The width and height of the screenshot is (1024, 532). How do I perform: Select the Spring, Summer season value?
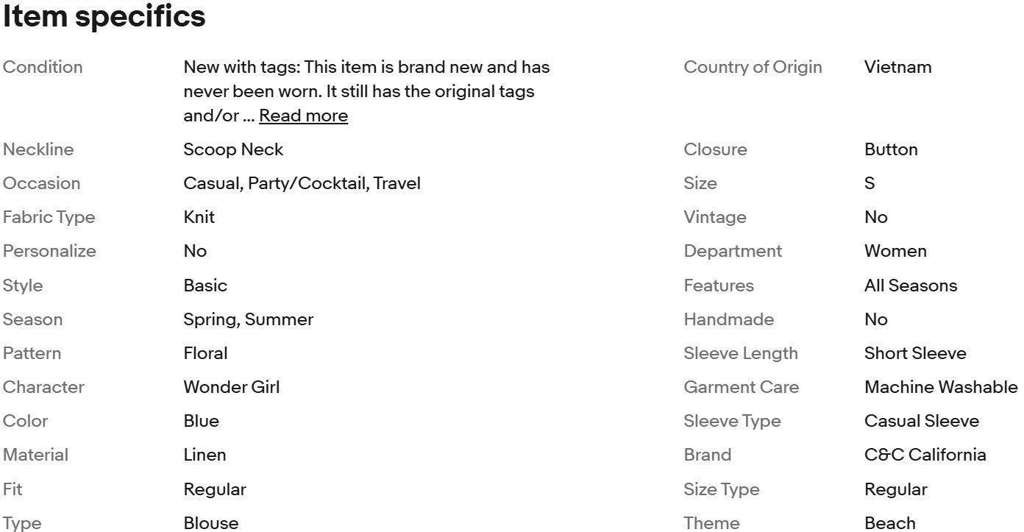click(248, 319)
